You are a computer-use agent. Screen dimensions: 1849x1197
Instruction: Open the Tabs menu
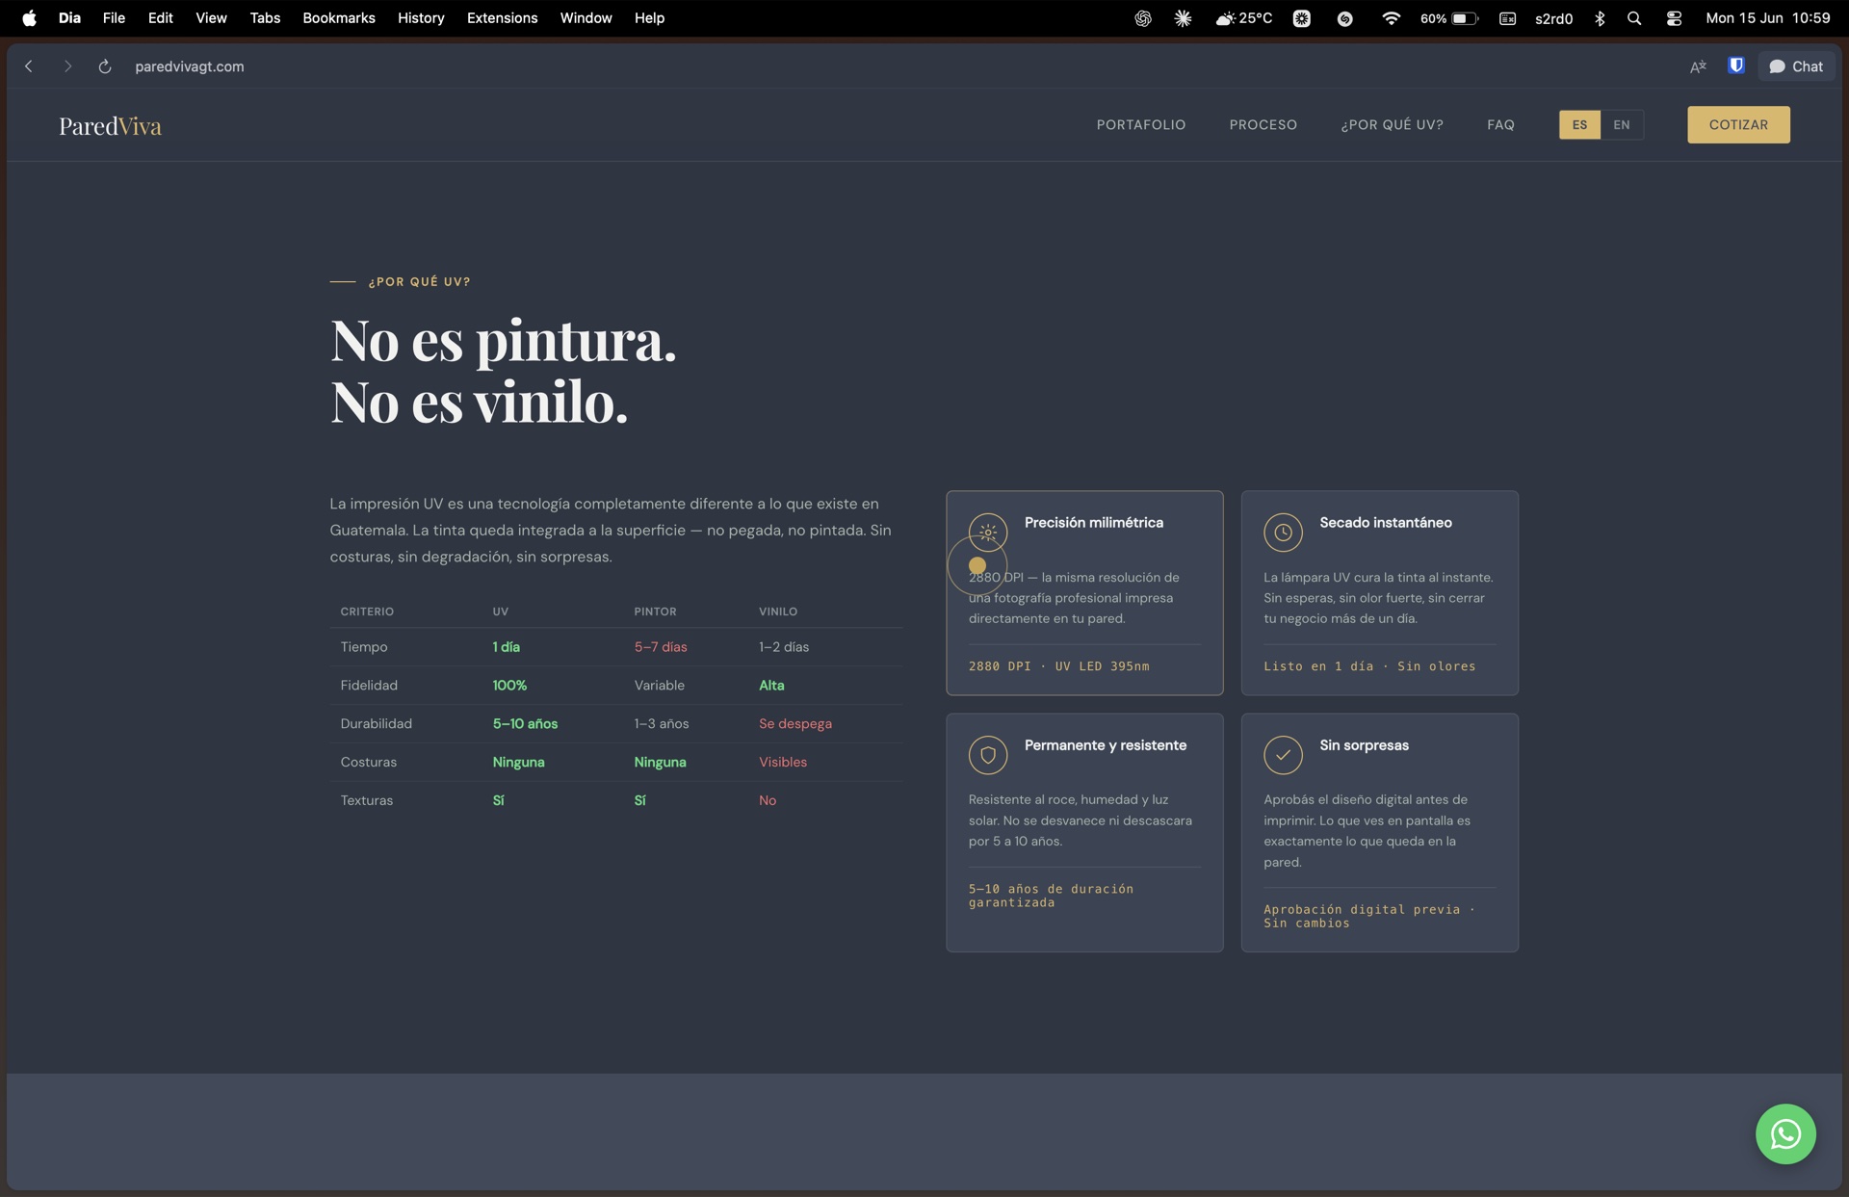tap(265, 17)
